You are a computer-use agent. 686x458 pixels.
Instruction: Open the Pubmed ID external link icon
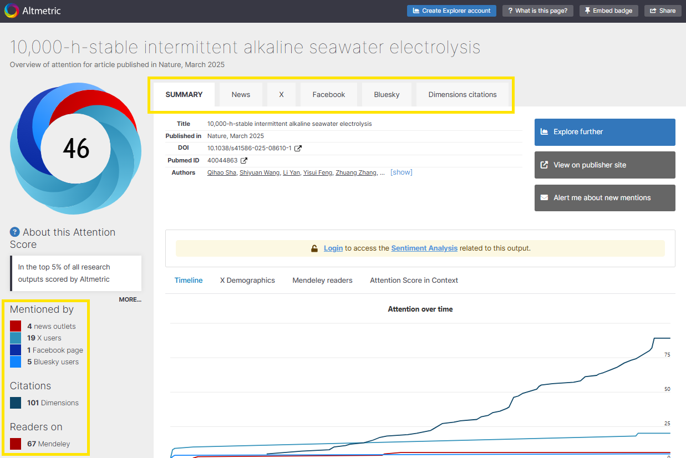pos(244,161)
